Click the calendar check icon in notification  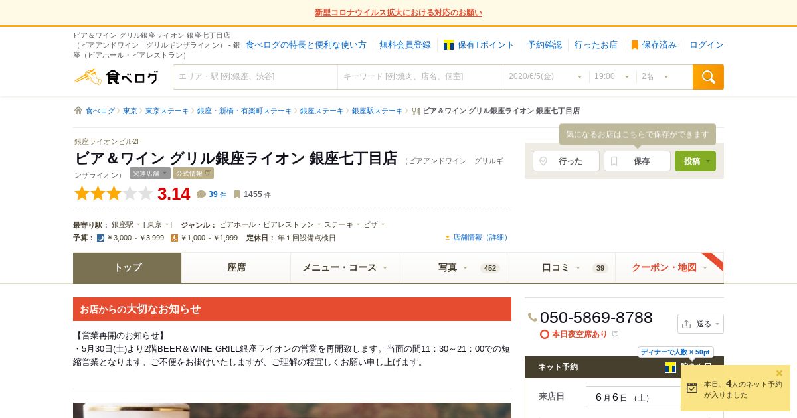click(x=692, y=388)
